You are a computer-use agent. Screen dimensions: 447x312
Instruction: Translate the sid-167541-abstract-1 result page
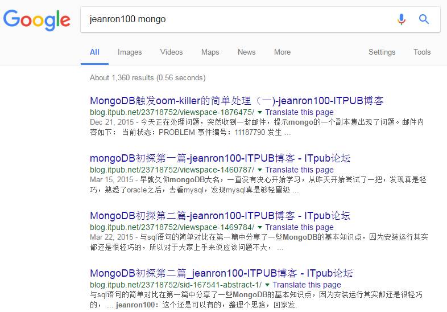(307, 285)
